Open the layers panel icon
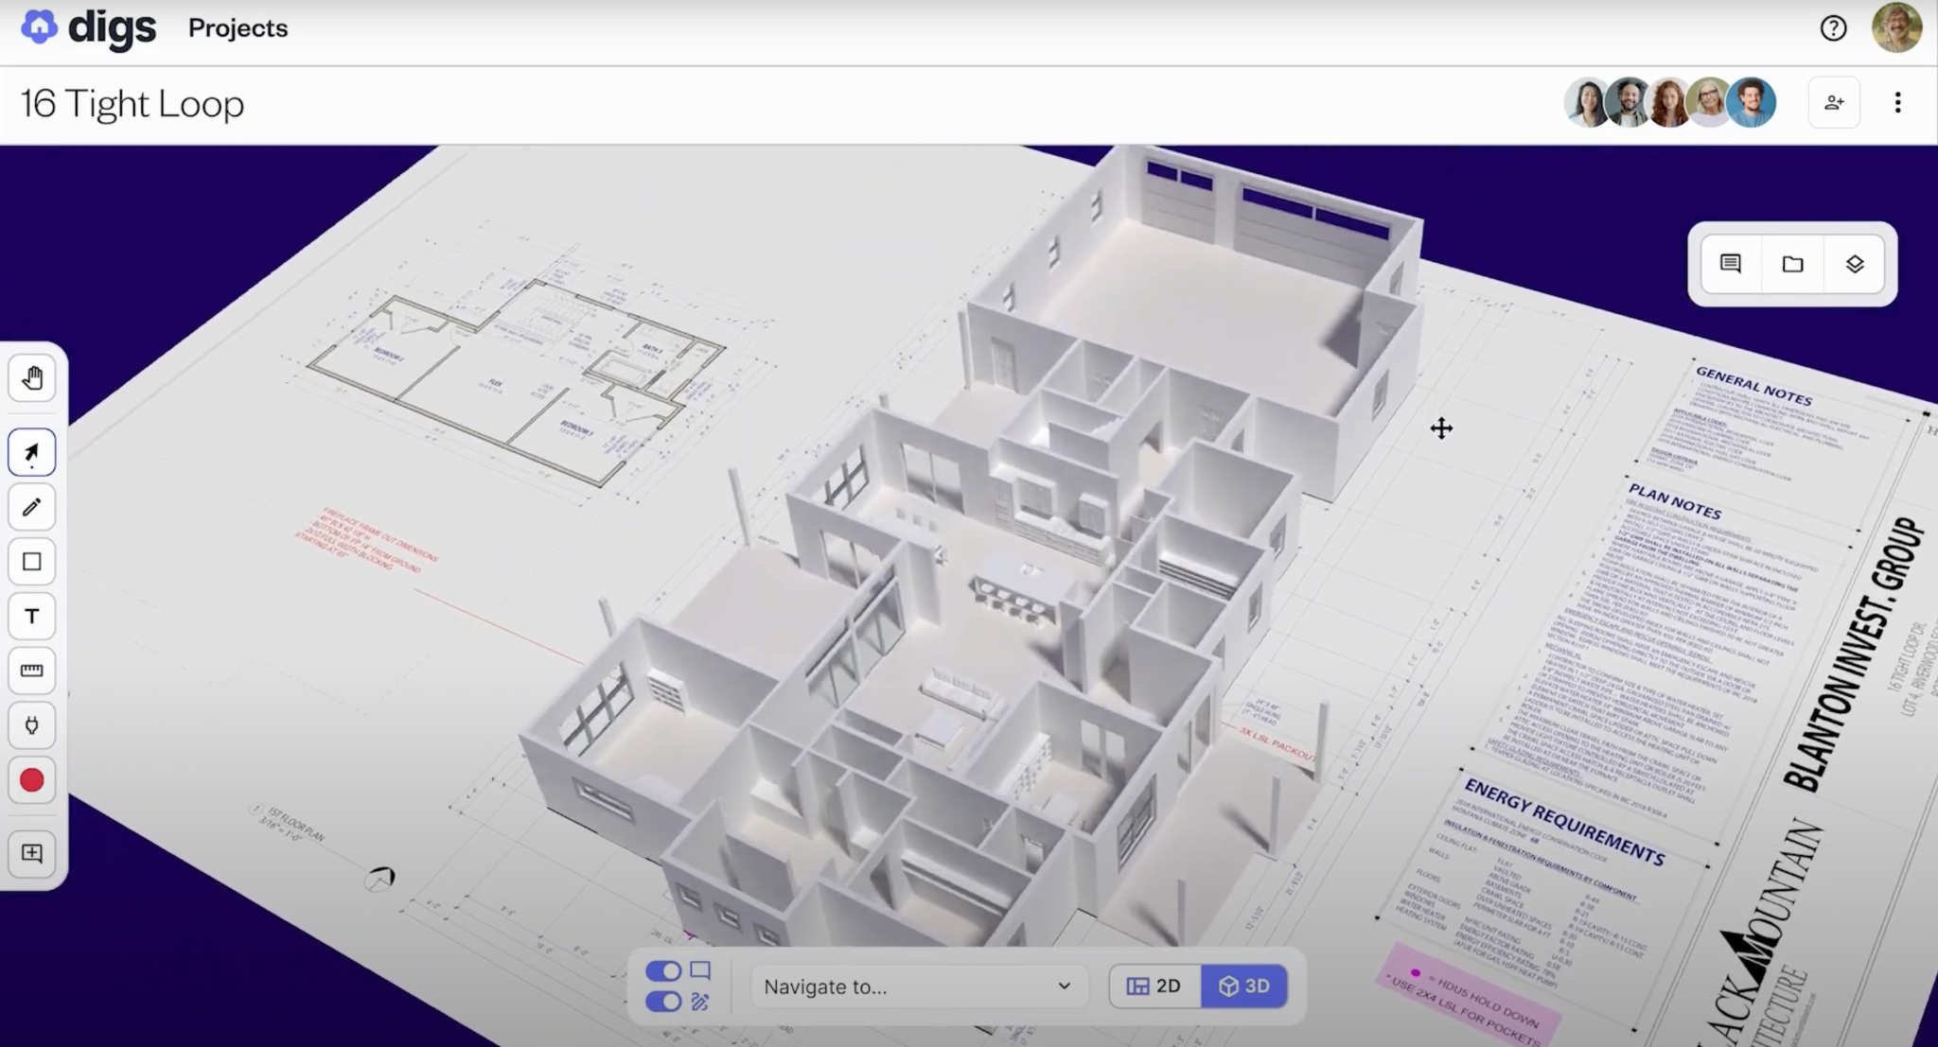 click(x=1855, y=264)
